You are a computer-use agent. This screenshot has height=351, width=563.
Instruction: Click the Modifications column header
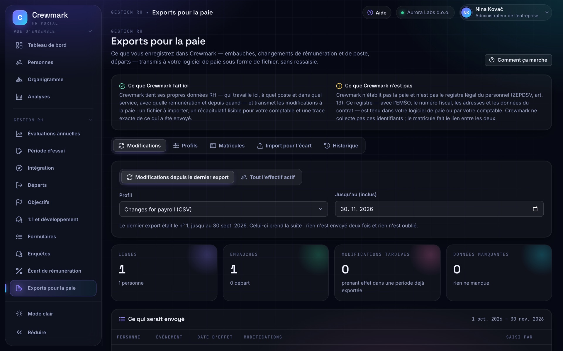[x=263, y=337]
